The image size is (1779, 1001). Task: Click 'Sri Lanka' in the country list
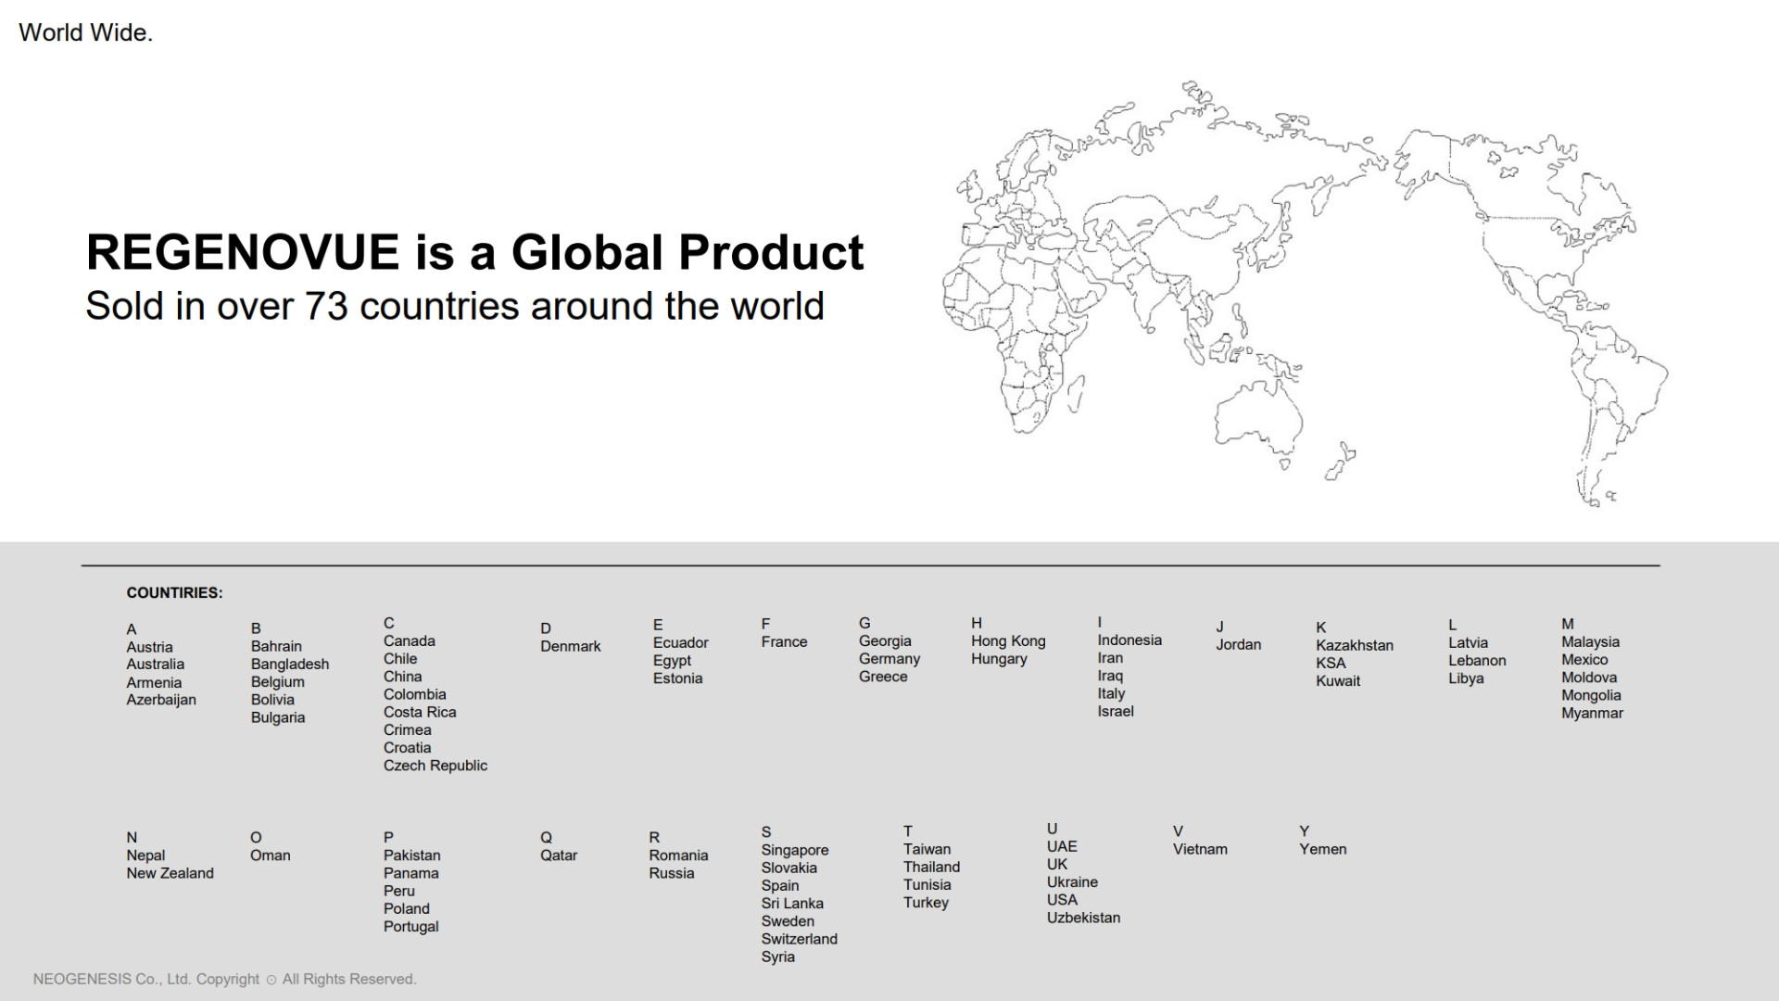[x=792, y=904]
